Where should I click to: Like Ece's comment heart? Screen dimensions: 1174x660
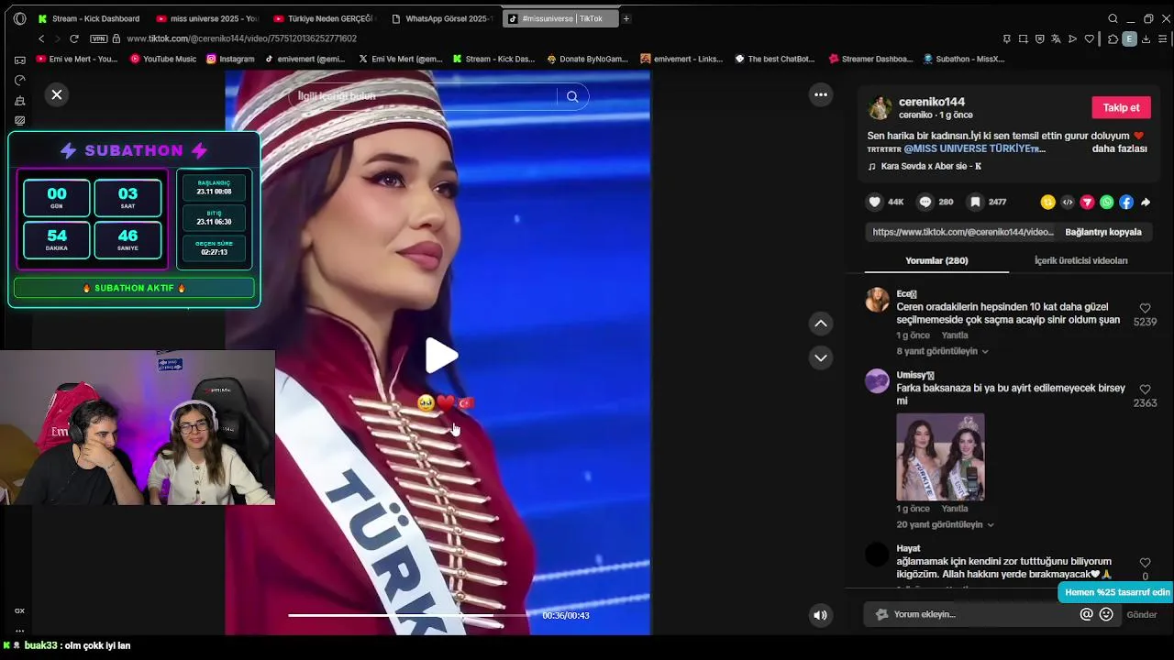tap(1145, 308)
